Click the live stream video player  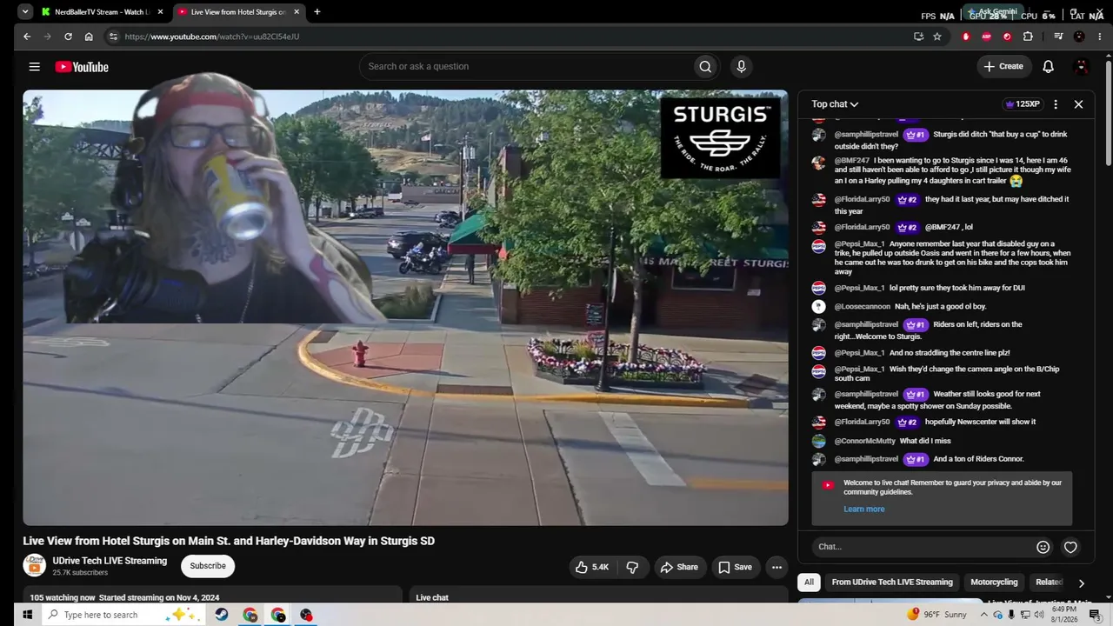405,308
